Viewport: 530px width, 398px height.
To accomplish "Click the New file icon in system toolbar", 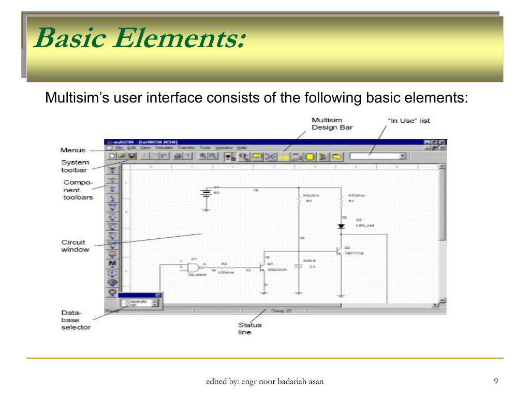I will (x=112, y=156).
